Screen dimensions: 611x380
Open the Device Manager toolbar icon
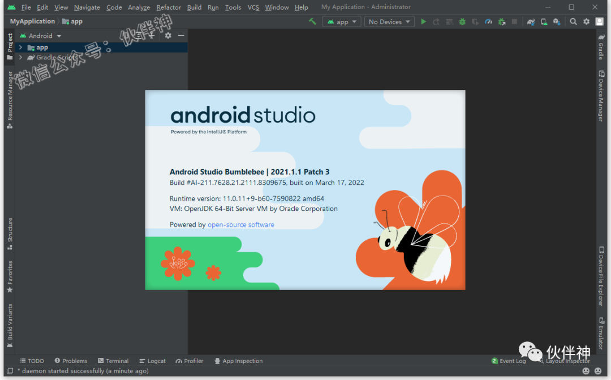pos(544,22)
